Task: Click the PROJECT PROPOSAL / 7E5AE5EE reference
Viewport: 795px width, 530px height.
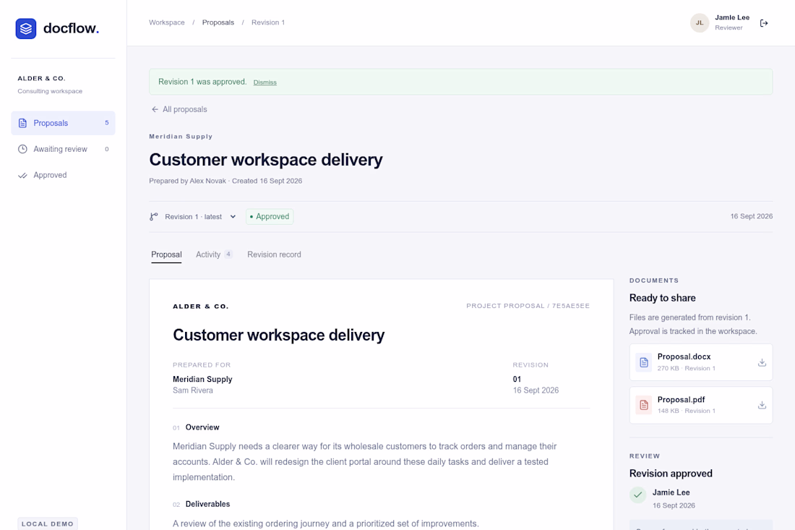Action: 528,306
